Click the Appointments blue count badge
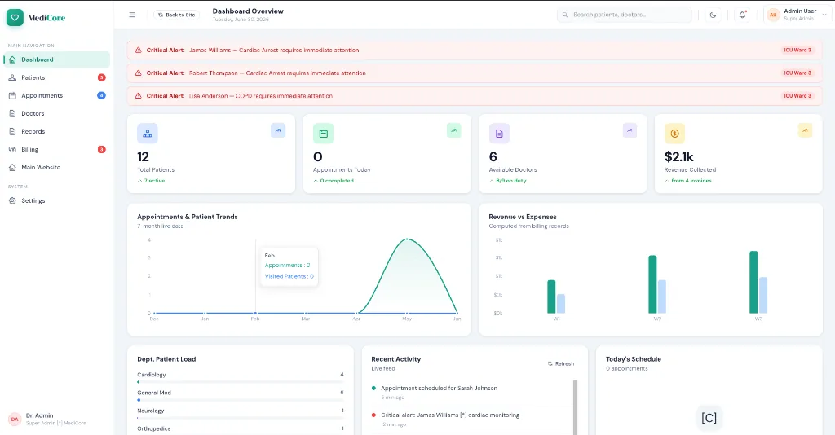Image resolution: width=835 pixels, height=435 pixels. 101,96
